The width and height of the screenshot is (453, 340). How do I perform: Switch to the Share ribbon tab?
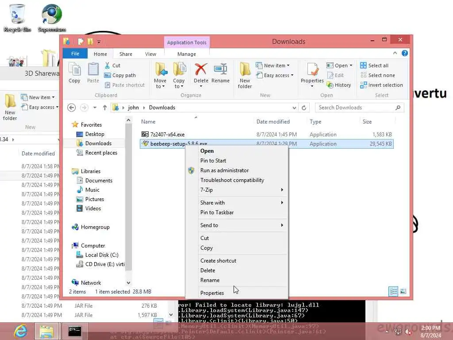pyautogui.click(x=126, y=54)
